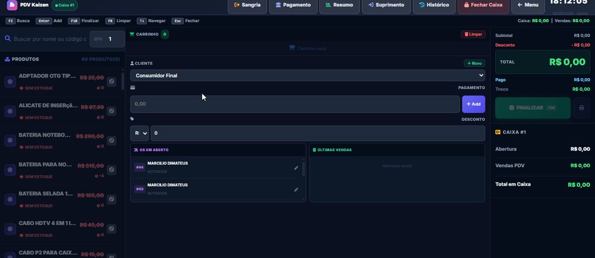Select the ADPTADOR OTG TIP... product name
Screen dimensions: 595x258
tap(48, 76)
